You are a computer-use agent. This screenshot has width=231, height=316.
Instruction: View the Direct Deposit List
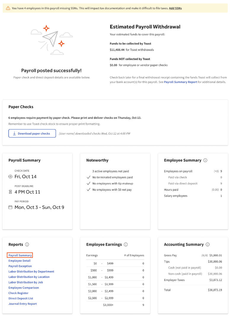20,298
